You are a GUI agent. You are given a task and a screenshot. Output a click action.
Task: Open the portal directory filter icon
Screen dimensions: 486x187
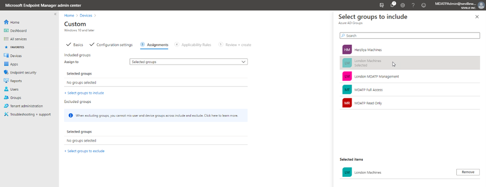pos(382,5)
